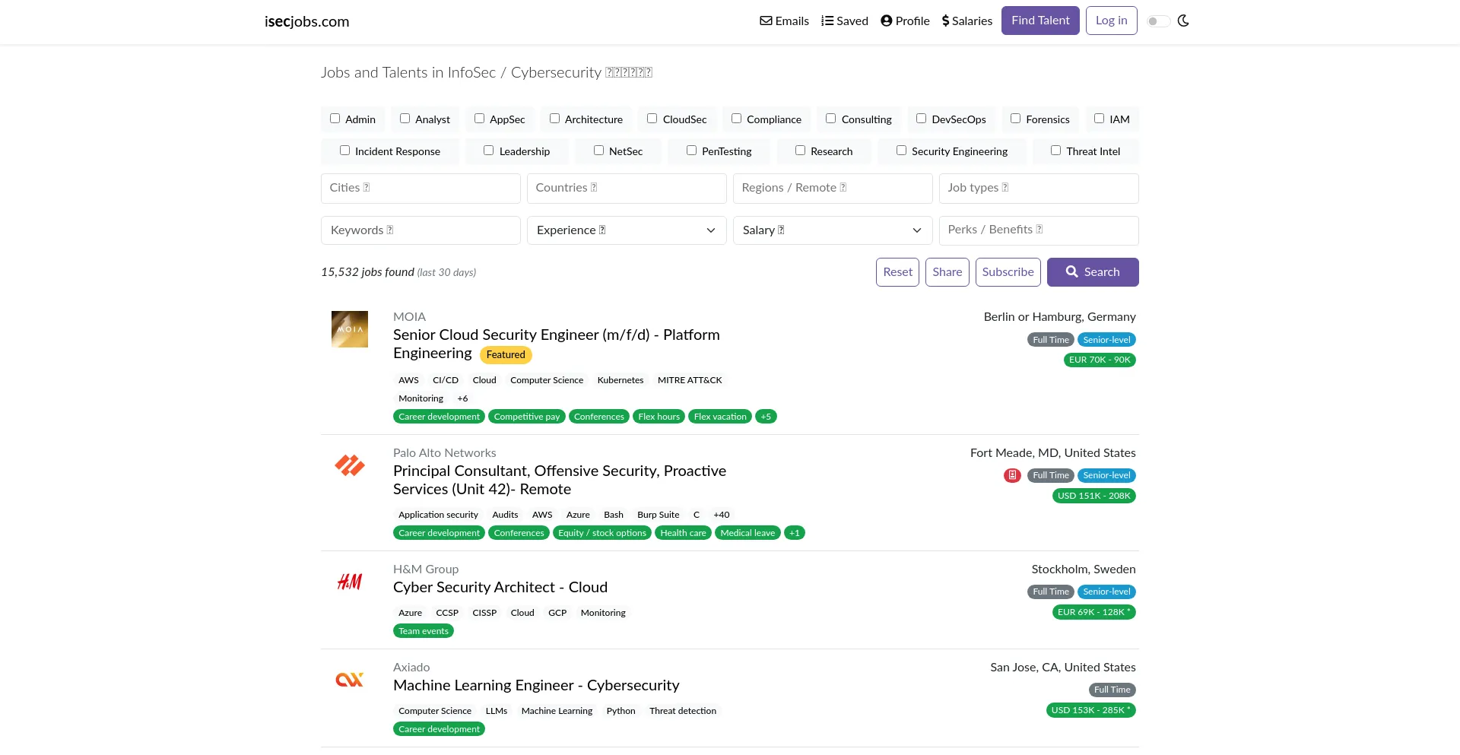Open the Experience dropdown
Viewport: 1460px width, 755px height.
click(x=627, y=230)
